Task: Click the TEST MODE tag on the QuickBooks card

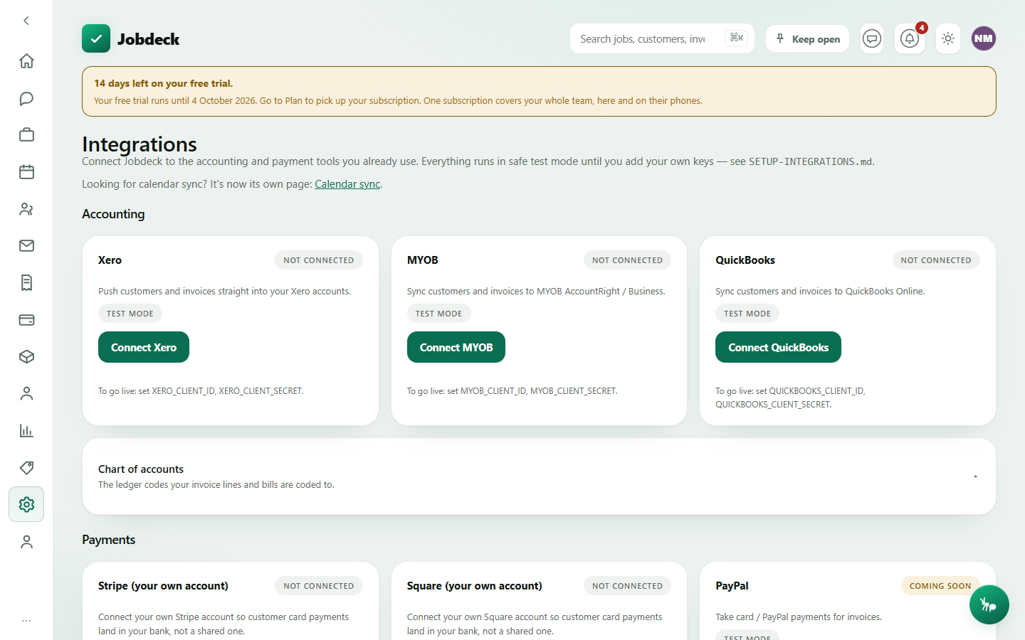Action: click(x=747, y=314)
